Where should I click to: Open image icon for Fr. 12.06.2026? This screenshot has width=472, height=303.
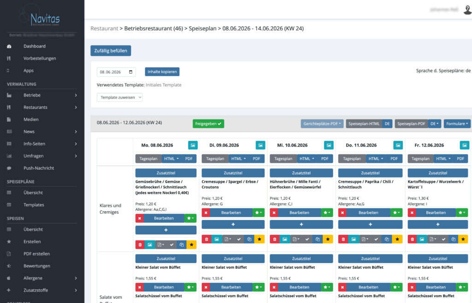465,145
